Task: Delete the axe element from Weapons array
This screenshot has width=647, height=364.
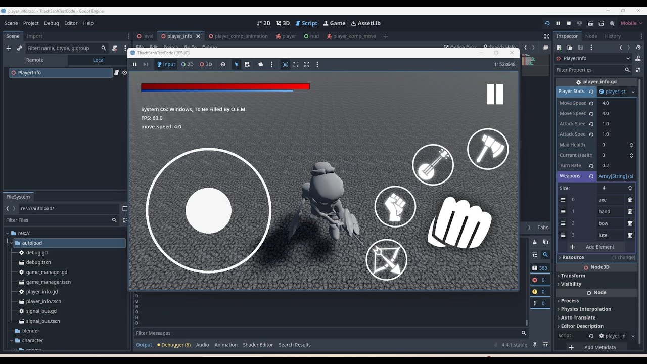Action: click(x=630, y=200)
